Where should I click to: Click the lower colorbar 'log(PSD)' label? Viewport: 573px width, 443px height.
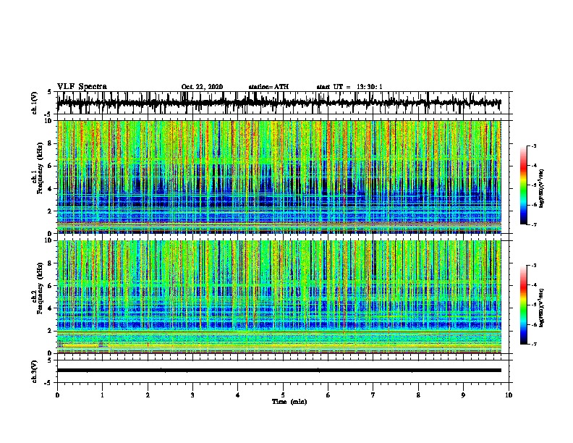(541, 308)
